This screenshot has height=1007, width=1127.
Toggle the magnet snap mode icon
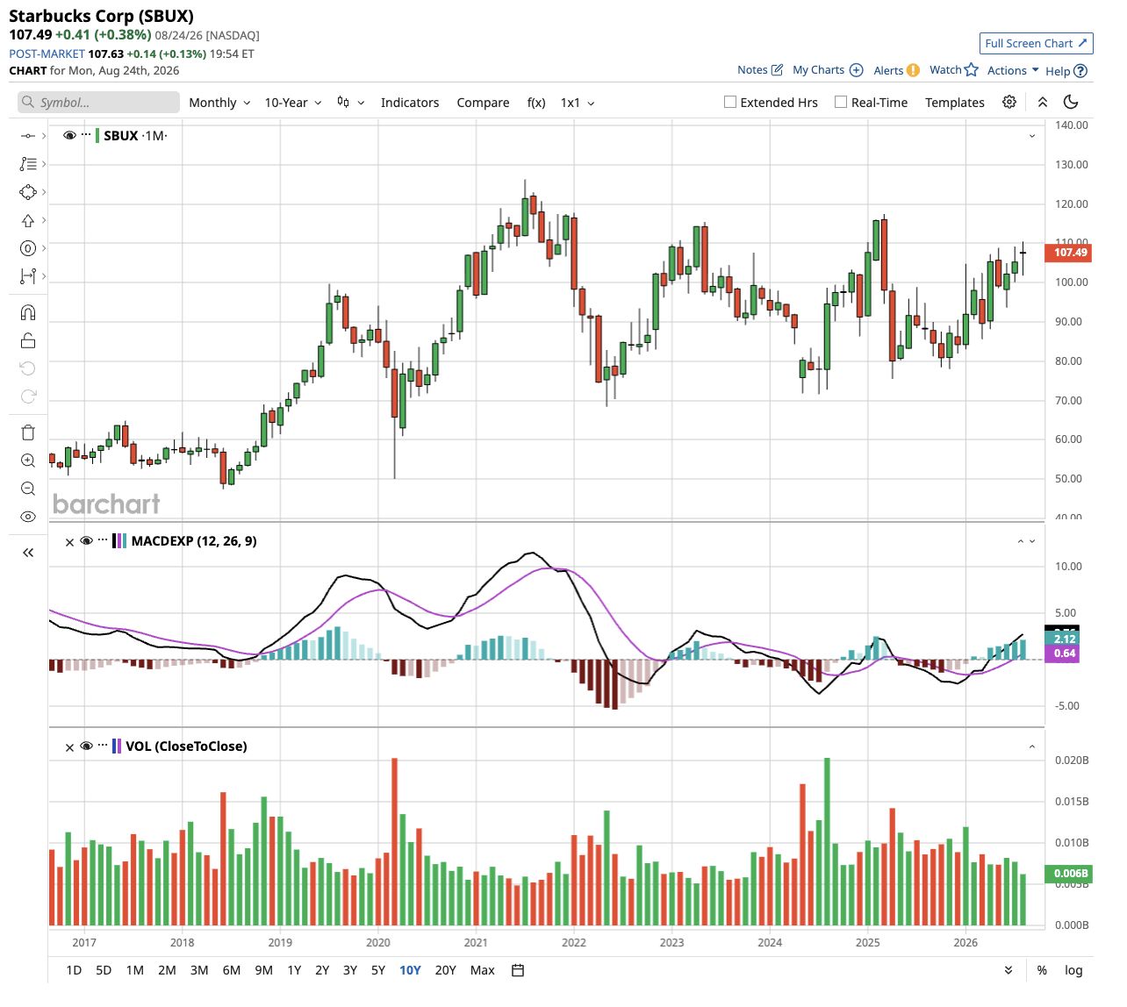[28, 312]
